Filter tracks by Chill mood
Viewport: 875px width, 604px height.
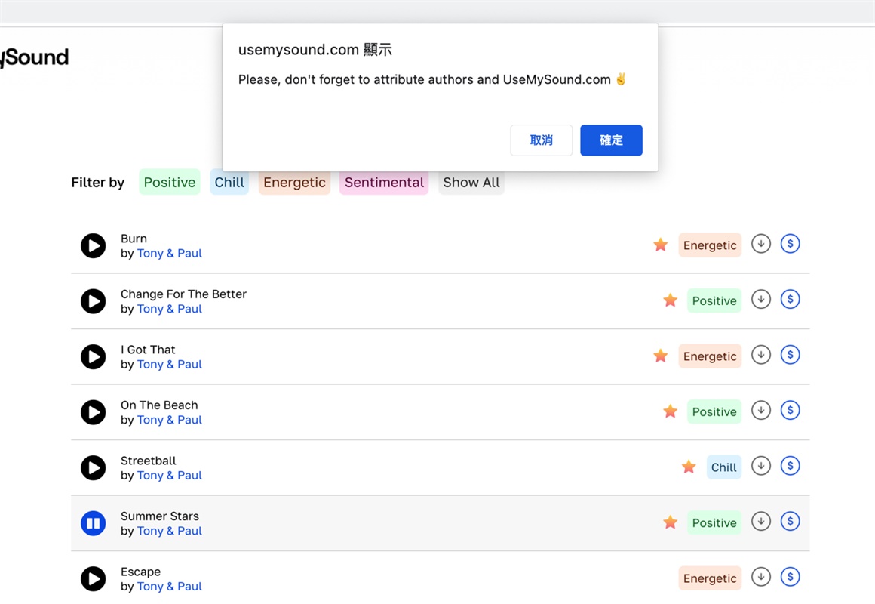(229, 182)
